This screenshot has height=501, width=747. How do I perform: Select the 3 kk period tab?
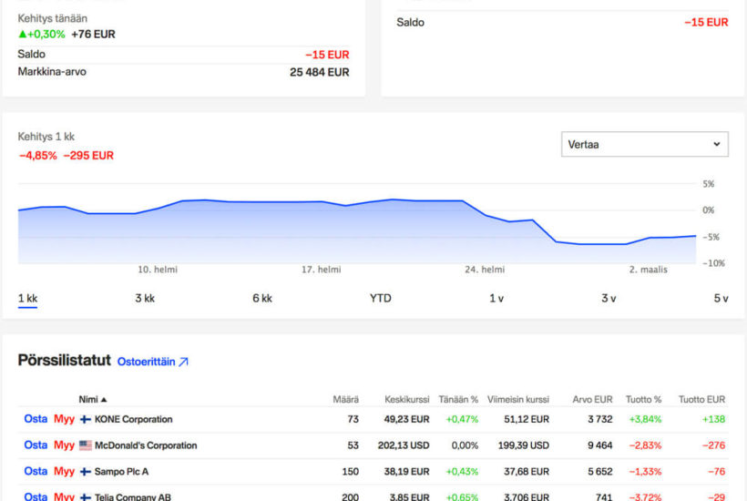click(145, 299)
